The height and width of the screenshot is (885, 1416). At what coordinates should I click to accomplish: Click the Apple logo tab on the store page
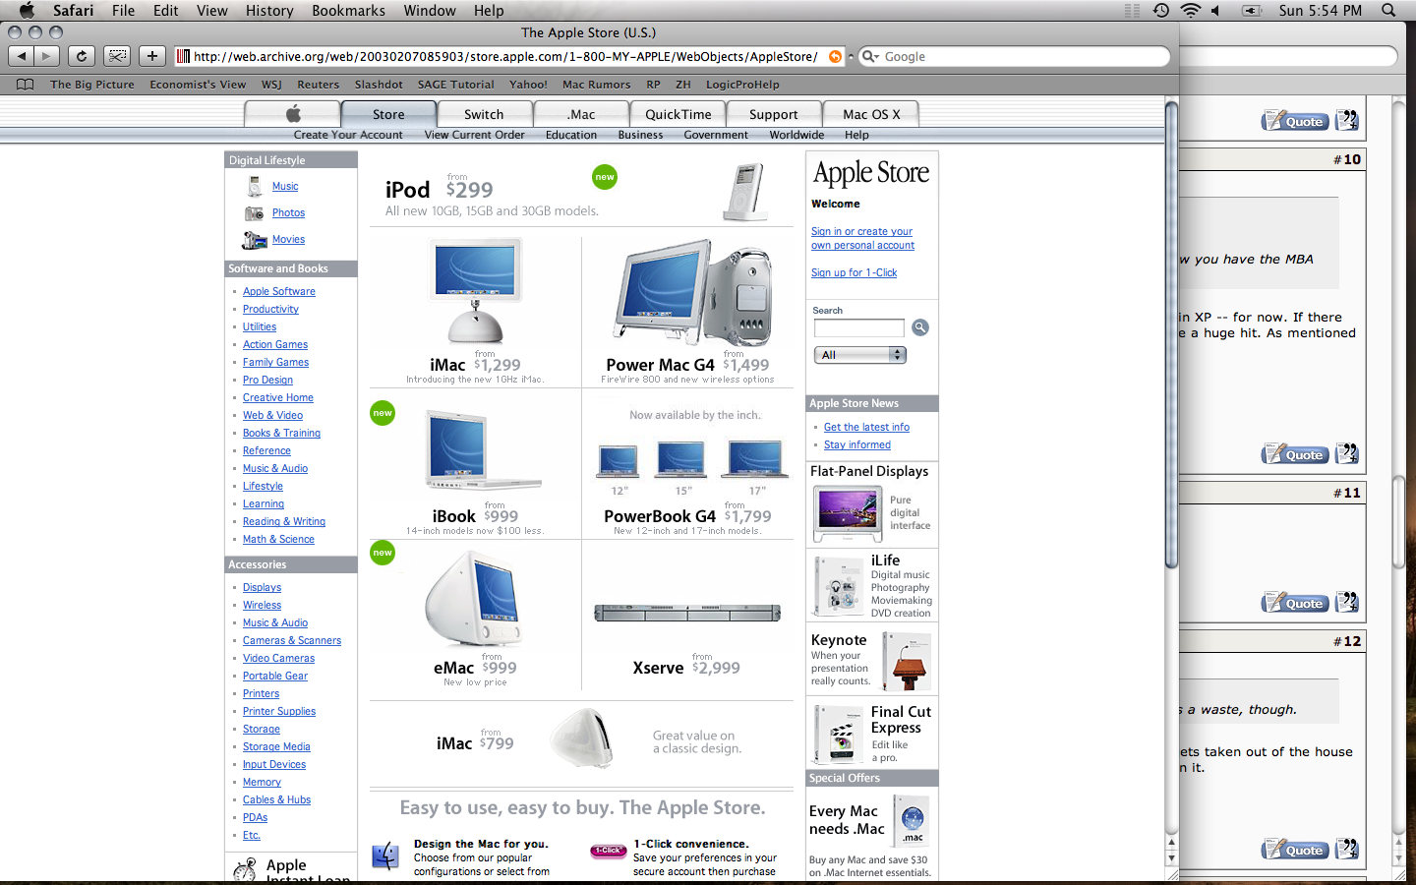(293, 114)
